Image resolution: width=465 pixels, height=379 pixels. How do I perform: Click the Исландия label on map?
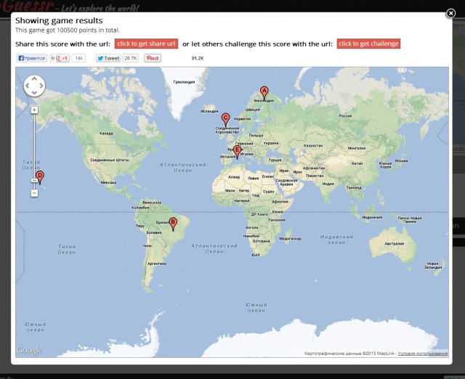[209, 111]
